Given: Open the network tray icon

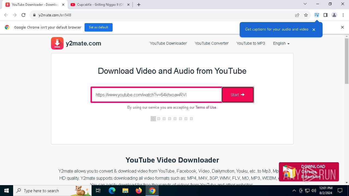Looking at the screenshot, I should 307,191.
